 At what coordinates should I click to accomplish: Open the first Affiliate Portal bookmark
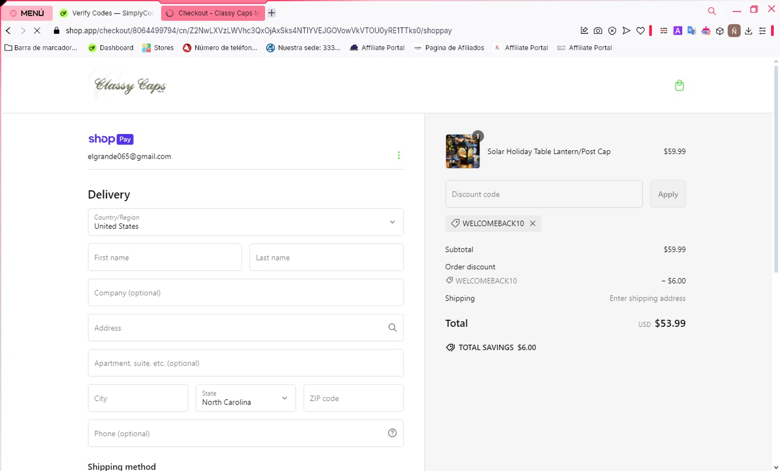point(377,48)
